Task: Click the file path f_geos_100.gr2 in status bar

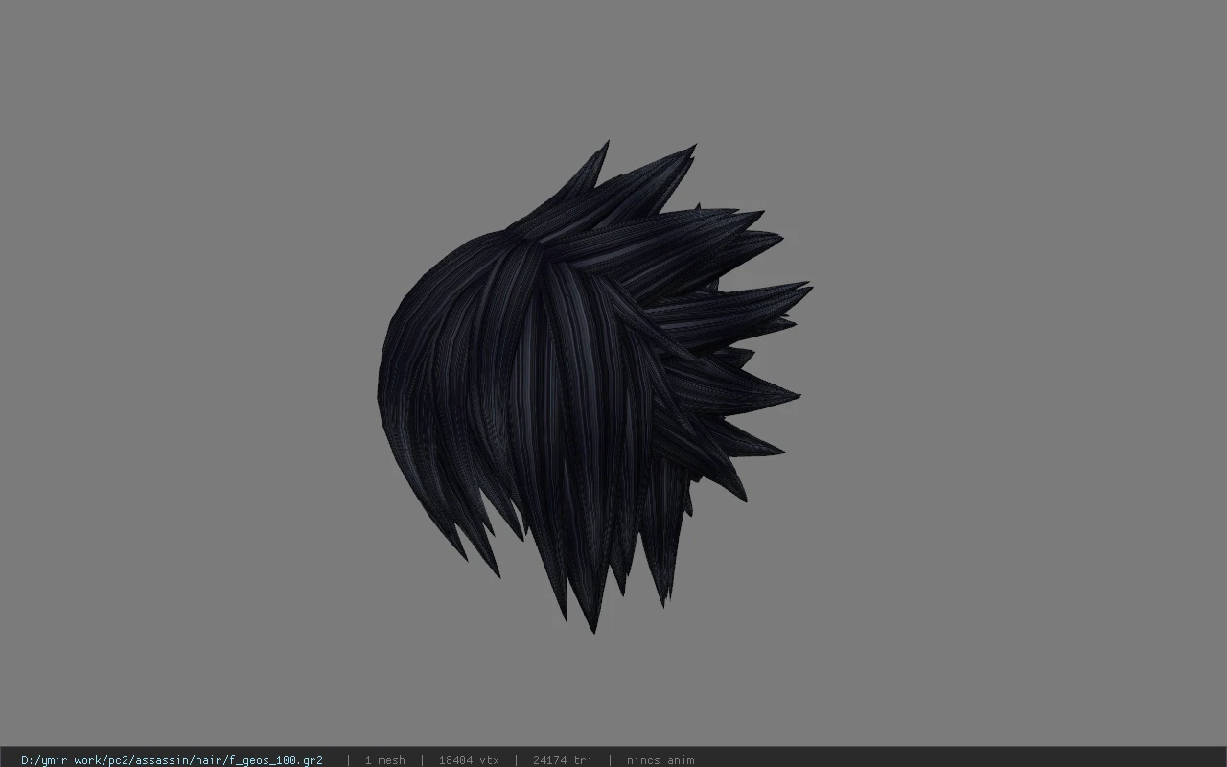Action: 172,760
